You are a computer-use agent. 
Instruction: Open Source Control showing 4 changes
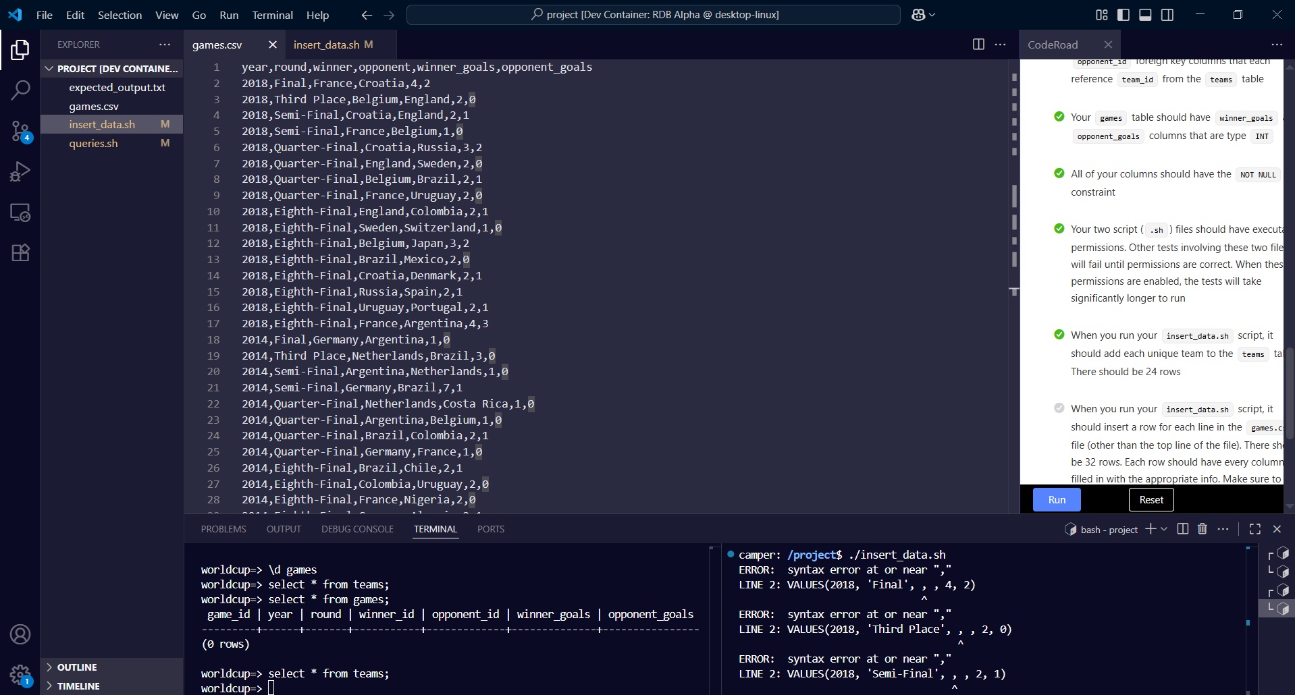point(20,130)
